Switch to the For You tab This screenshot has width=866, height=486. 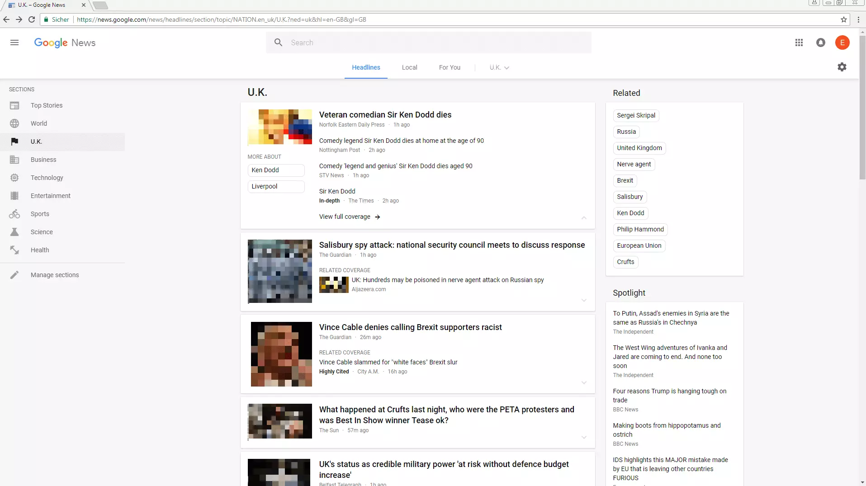[x=450, y=67]
